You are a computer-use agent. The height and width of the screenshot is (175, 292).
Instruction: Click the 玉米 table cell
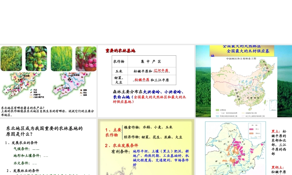(x=120, y=71)
